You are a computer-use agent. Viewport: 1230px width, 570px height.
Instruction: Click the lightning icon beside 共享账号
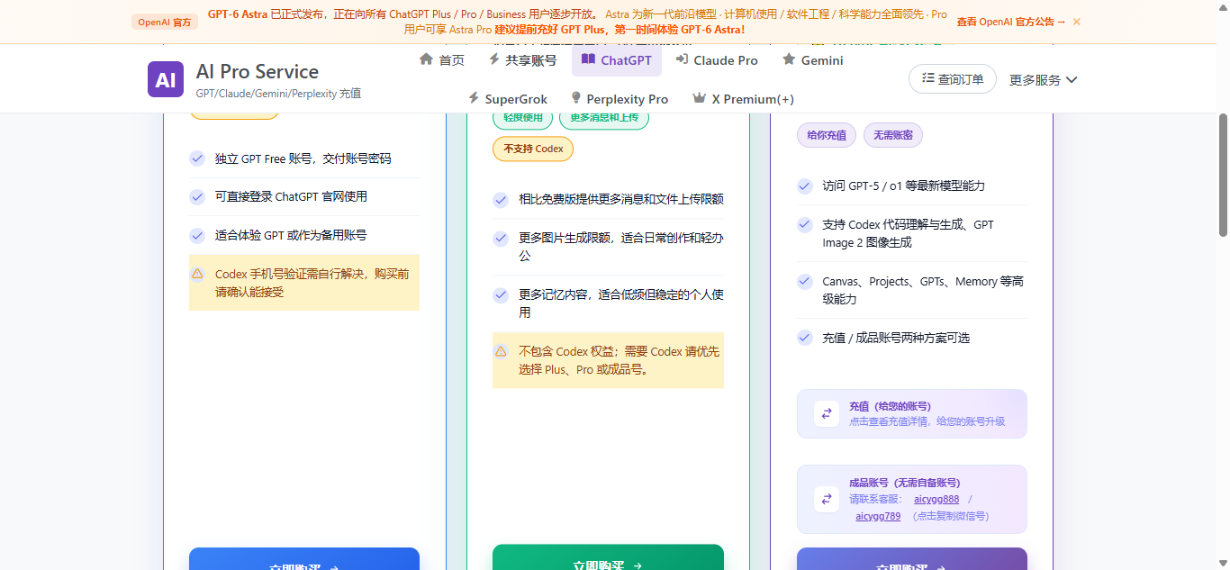click(494, 59)
